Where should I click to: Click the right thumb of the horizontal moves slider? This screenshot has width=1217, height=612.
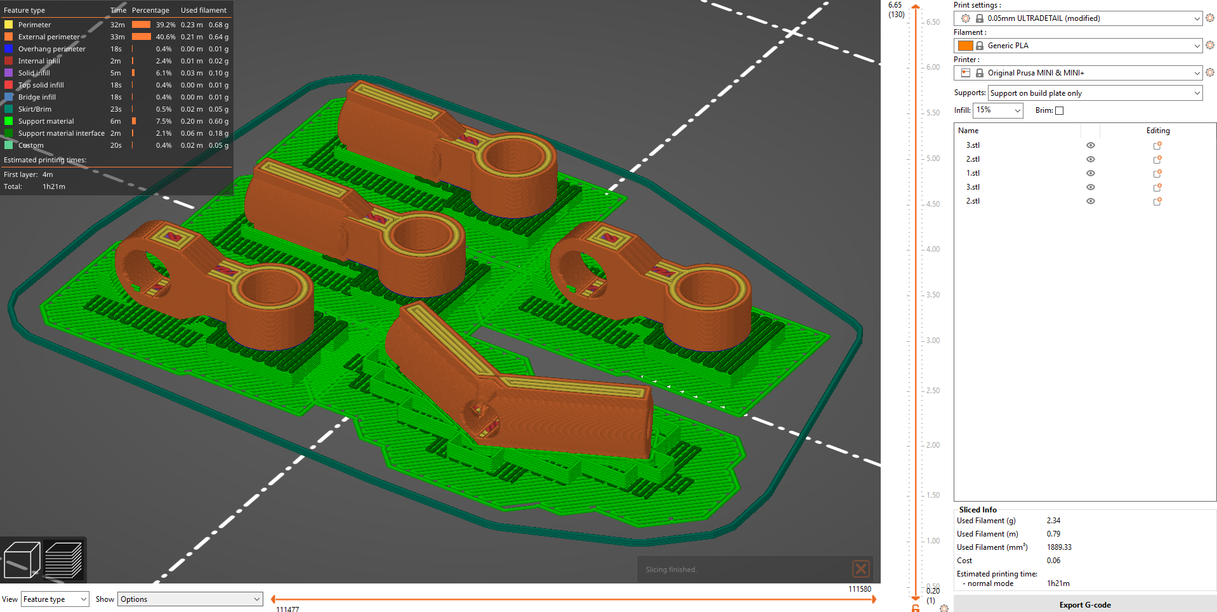(874, 599)
